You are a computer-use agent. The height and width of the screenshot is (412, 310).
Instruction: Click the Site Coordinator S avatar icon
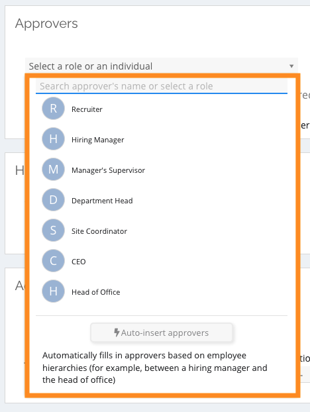click(x=54, y=230)
